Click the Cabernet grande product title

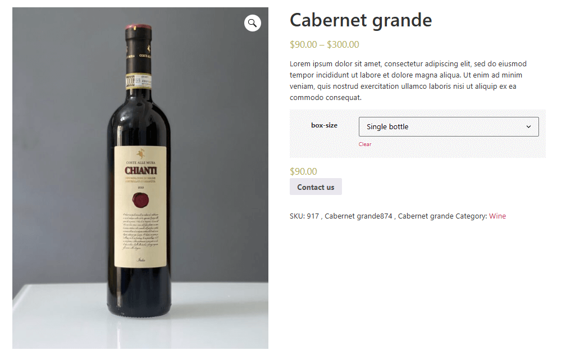tap(360, 21)
